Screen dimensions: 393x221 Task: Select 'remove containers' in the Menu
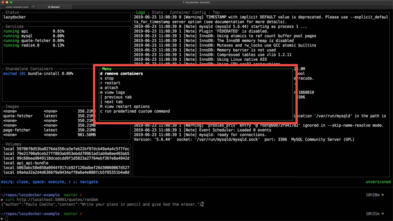click(x=123, y=74)
